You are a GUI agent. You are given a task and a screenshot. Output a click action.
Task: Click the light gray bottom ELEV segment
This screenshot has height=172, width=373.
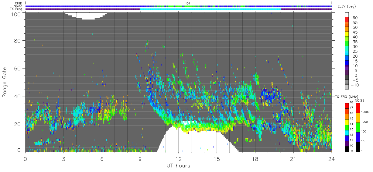[347, 87]
